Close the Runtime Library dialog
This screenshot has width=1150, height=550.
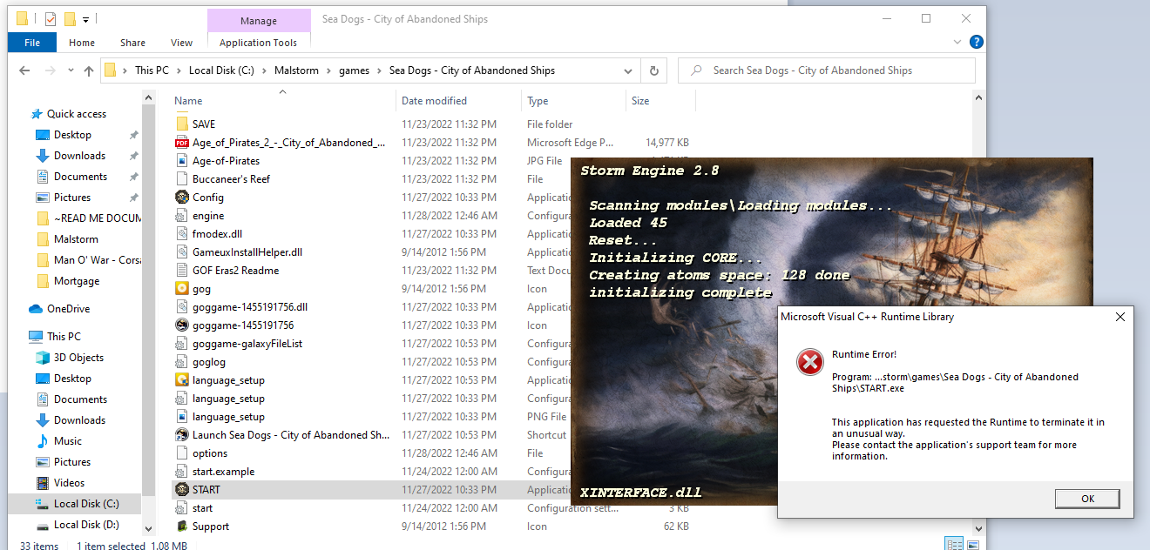tap(1120, 318)
